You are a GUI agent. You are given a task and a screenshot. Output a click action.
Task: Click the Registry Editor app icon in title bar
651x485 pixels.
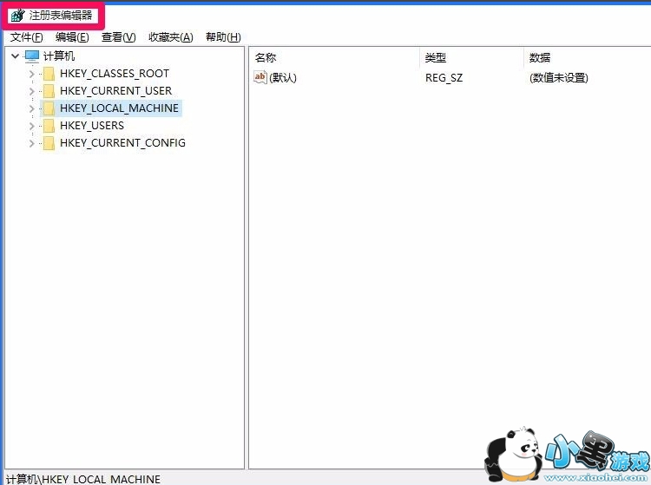point(18,16)
